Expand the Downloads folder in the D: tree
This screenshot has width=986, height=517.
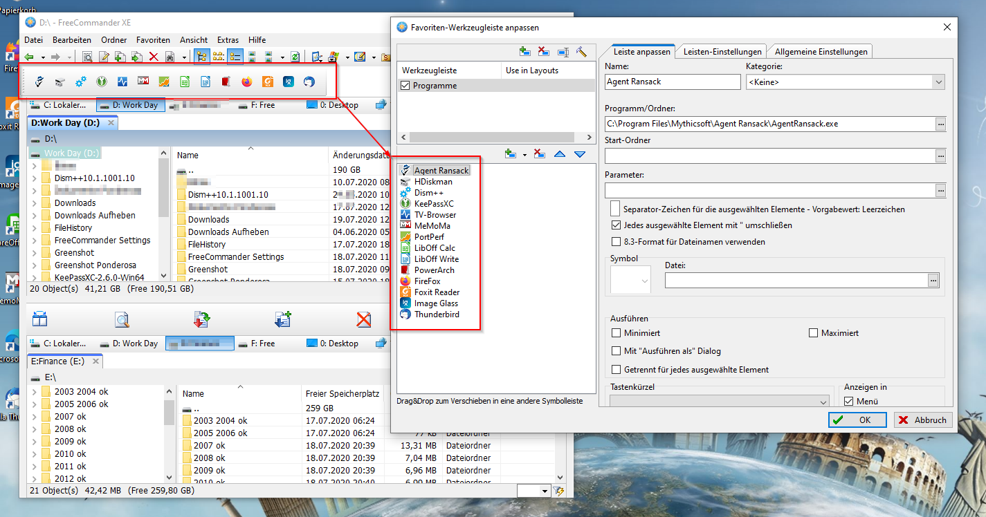click(35, 203)
